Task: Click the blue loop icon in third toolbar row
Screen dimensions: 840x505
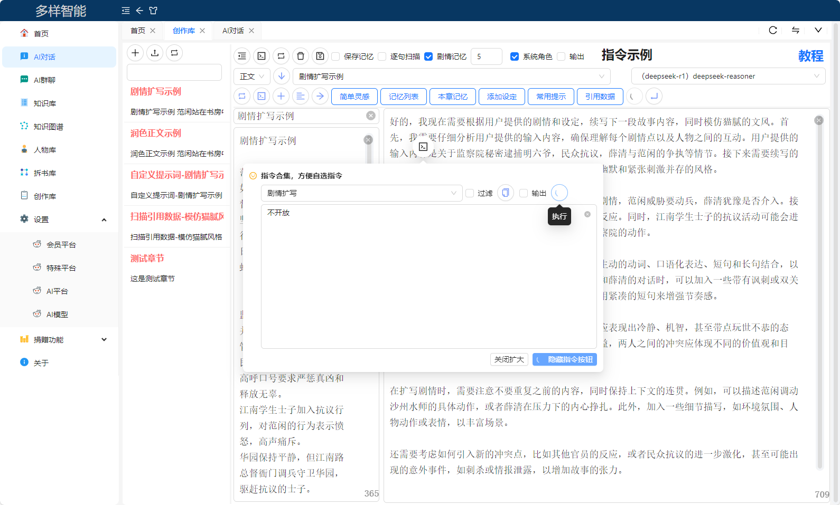Action: coord(242,96)
